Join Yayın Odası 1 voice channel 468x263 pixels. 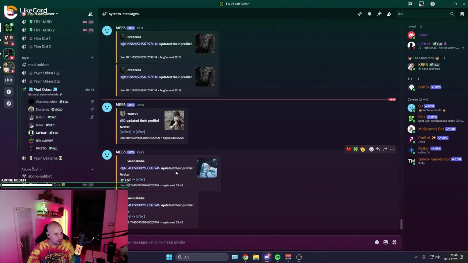[58, 73]
